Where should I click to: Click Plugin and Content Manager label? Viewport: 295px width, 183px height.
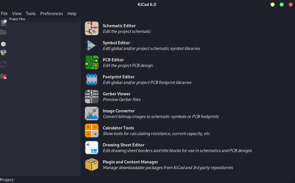[x=130, y=162]
